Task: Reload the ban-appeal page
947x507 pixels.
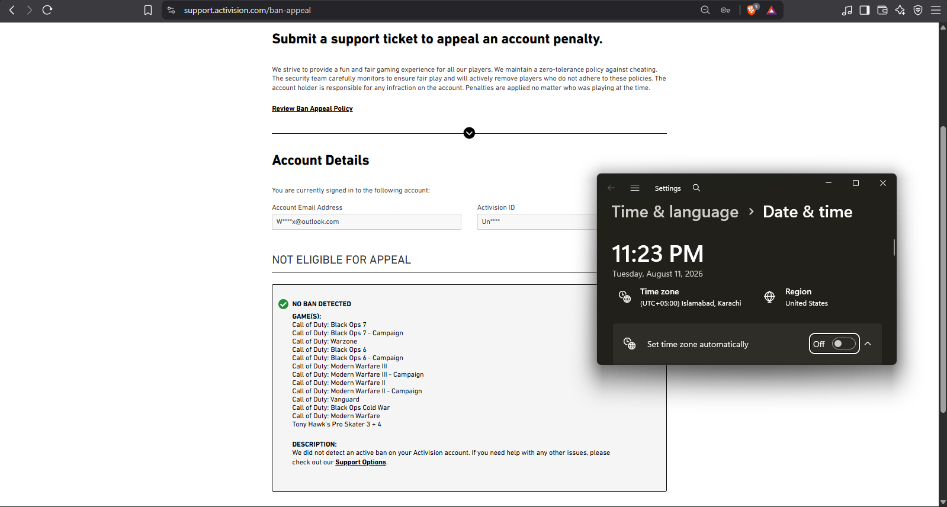Action: click(47, 10)
